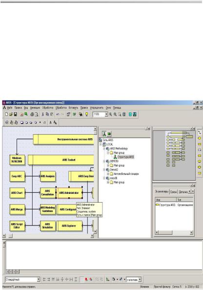Toggle the grid display icon in bottom toolbar
203x290 pixels.
point(81,279)
